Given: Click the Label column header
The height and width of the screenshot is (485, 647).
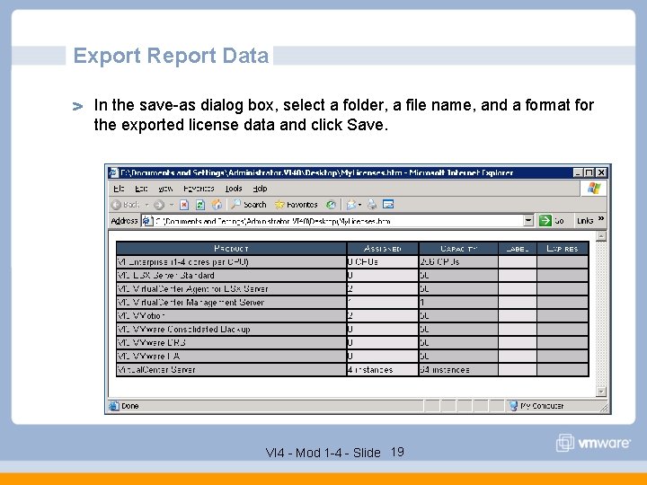Looking at the screenshot, I should tap(518, 249).
